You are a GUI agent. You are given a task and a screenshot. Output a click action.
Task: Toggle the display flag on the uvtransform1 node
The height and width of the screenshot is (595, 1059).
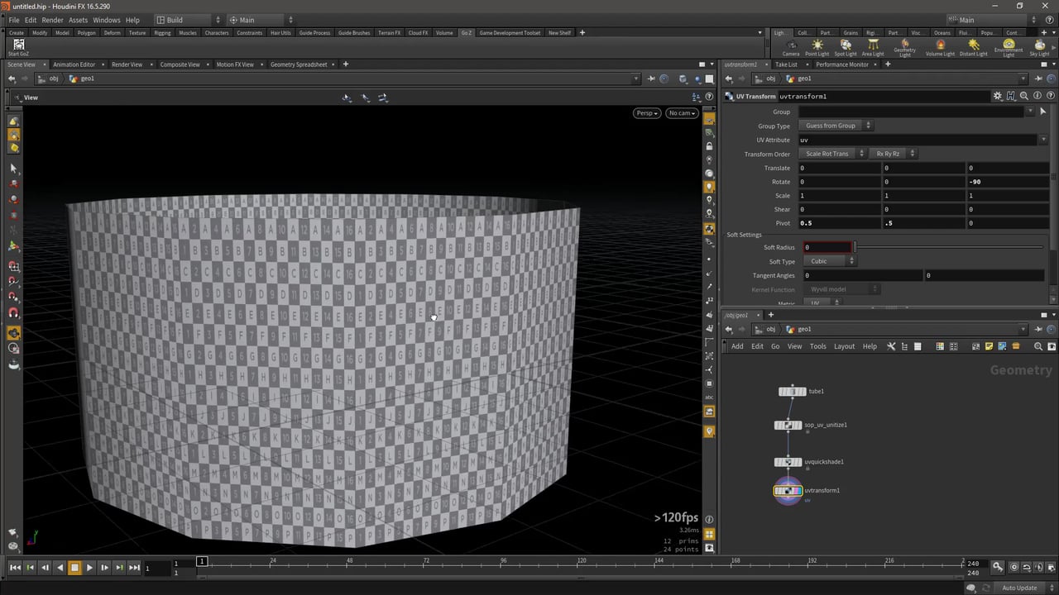[x=799, y=490]
